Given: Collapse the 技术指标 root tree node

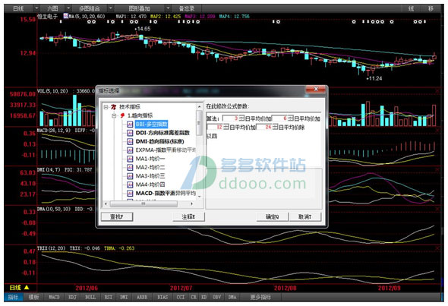Looking at the screenshot, I should coord(106,107).
